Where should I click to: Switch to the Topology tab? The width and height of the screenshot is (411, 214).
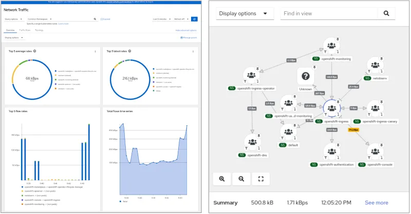[x=39, y=30]
